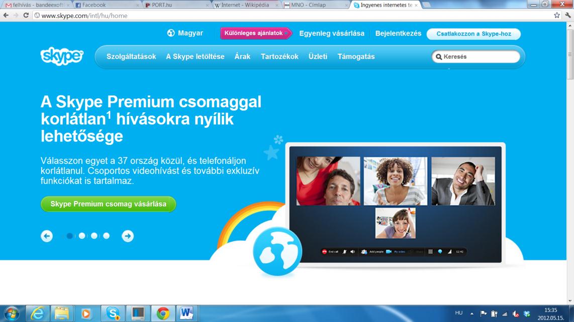Click the group video call image
Image resolution: width=574 pixels, height=322 pixels.
click(x=396, y=204)
